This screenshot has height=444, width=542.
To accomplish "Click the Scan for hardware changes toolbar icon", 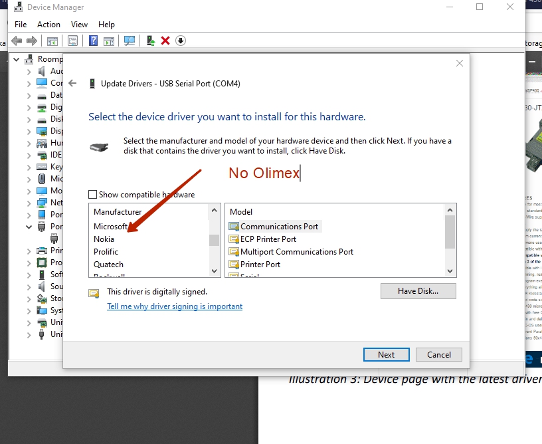I will [130, 41].
